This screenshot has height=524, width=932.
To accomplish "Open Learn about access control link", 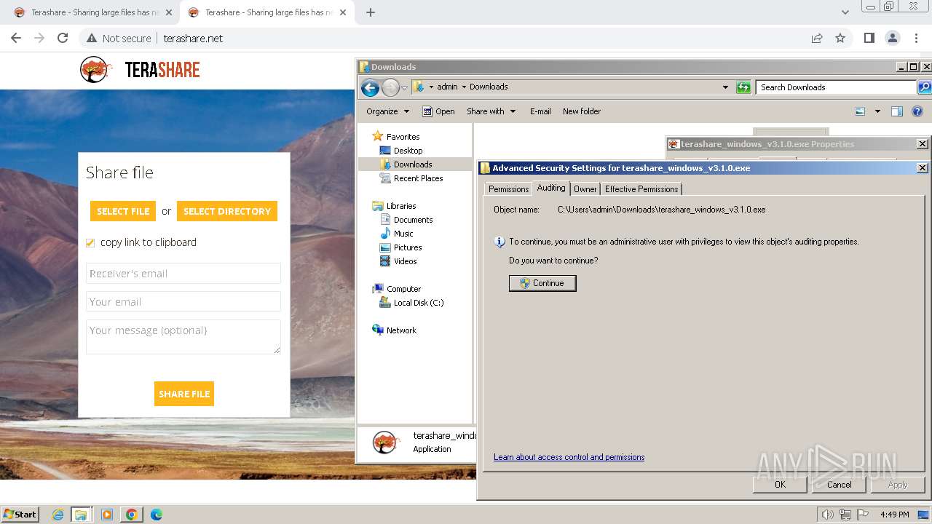I will [569, 457].
